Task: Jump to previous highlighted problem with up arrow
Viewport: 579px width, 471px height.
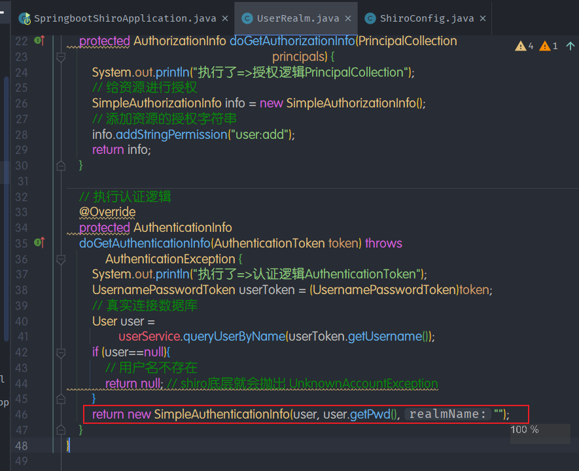Action: click(x=570, y=46)
